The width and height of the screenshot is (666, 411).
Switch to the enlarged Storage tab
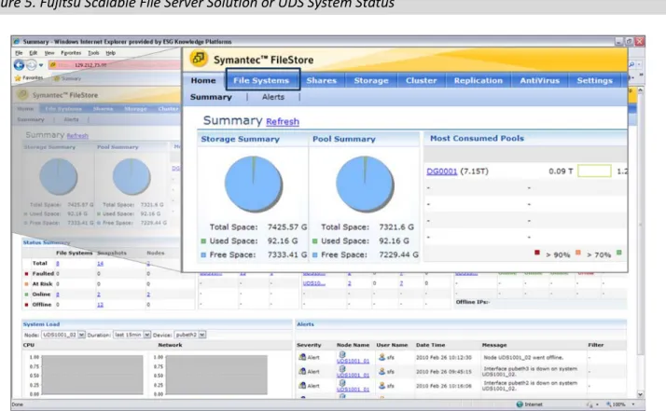pyautogui.click(x=371, y=80)
